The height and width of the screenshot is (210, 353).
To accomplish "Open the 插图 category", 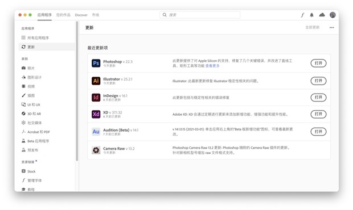I will pyautogui.click(x=28, y=95).
